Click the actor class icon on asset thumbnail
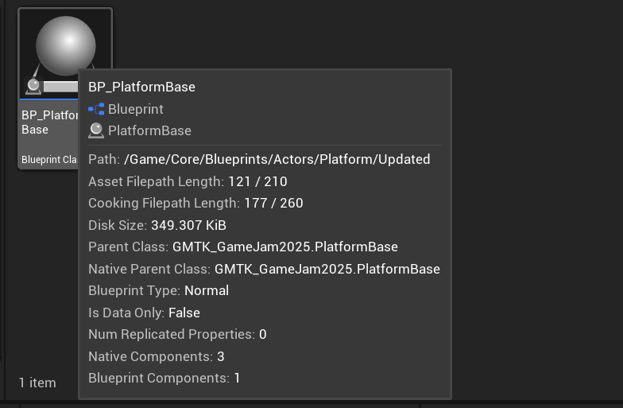Image resolution: width=623 pixels, height=408 pixels. pos(33,86)
